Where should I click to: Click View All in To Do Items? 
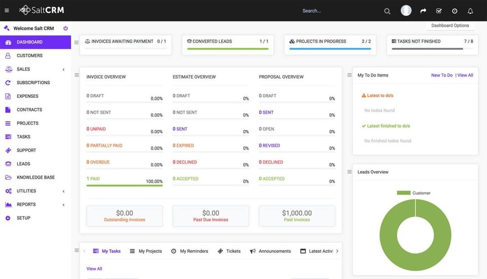tap(465, 75)
